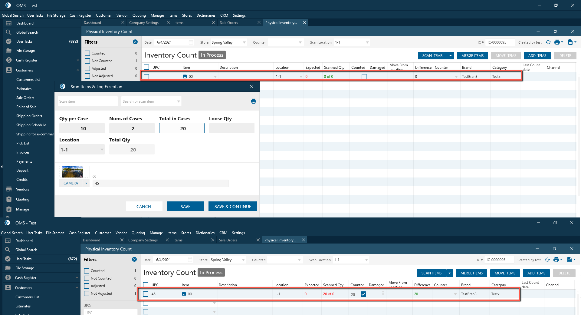This screenshot has width=581, height=315.
Task: Click ADD ITEMS button in lower window
Action: (537, 273)
